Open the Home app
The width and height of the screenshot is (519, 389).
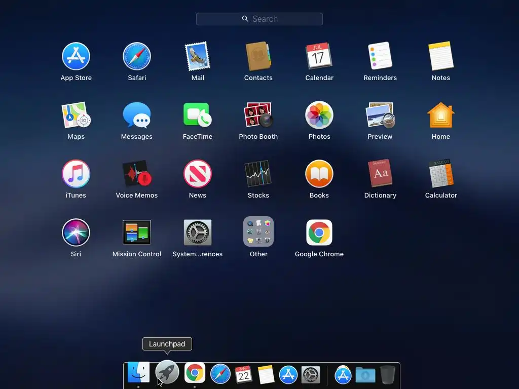(441, 115)
